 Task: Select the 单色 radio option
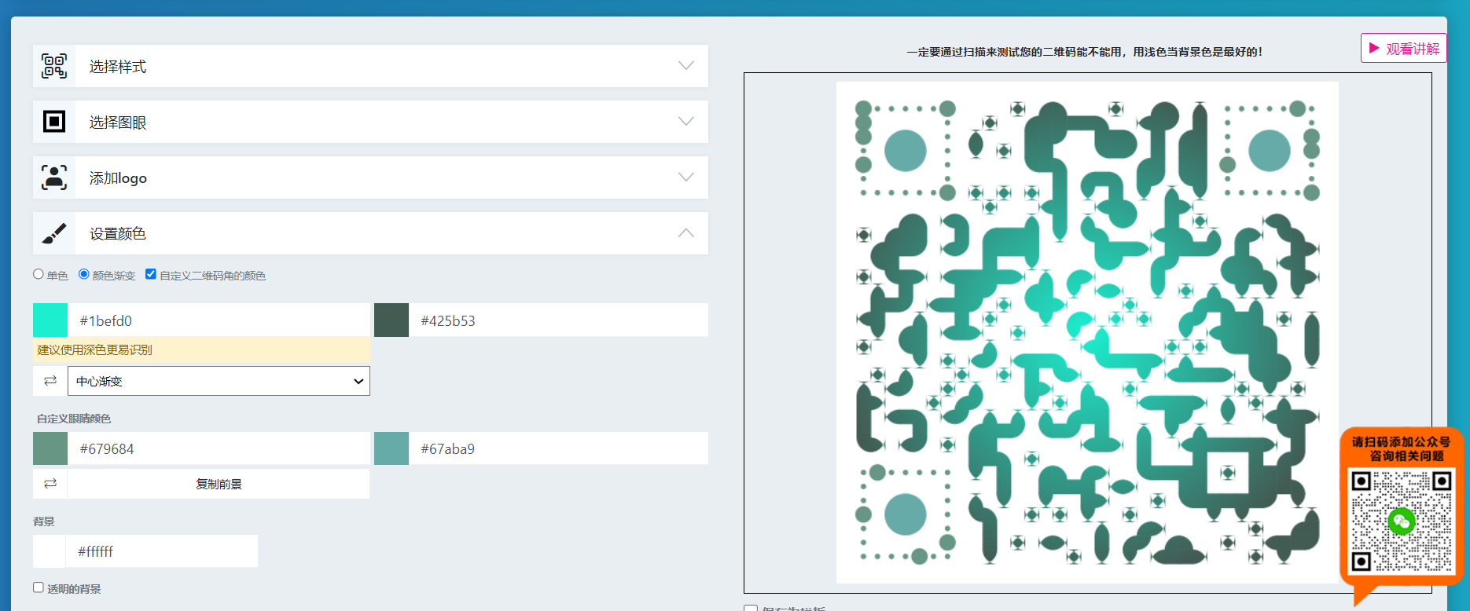[x=39, y=274]
